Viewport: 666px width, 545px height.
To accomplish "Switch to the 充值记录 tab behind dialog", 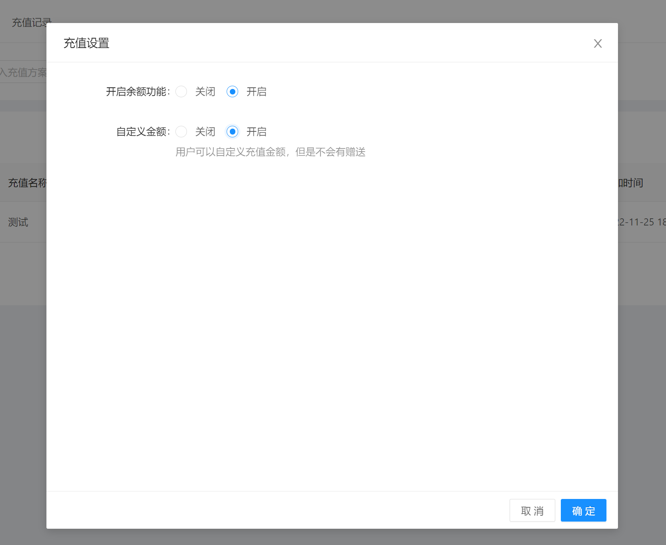I will tap(30, 23).
